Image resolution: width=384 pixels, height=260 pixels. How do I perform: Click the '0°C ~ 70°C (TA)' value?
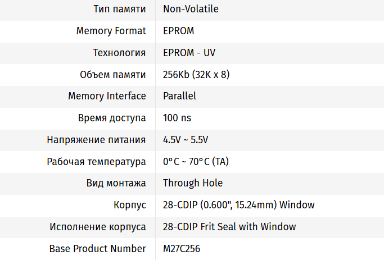[x=196, y=162]
